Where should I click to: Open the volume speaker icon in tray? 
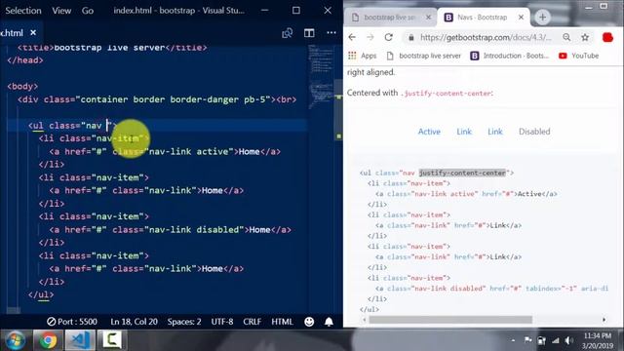pyautogui.click(x=568, y=340)
